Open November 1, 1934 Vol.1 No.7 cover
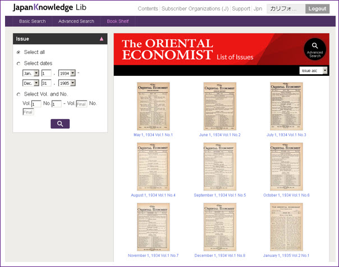The image size is (339, 267). [153, 227]
